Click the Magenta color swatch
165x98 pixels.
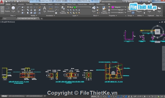click(x=113, y=7)
